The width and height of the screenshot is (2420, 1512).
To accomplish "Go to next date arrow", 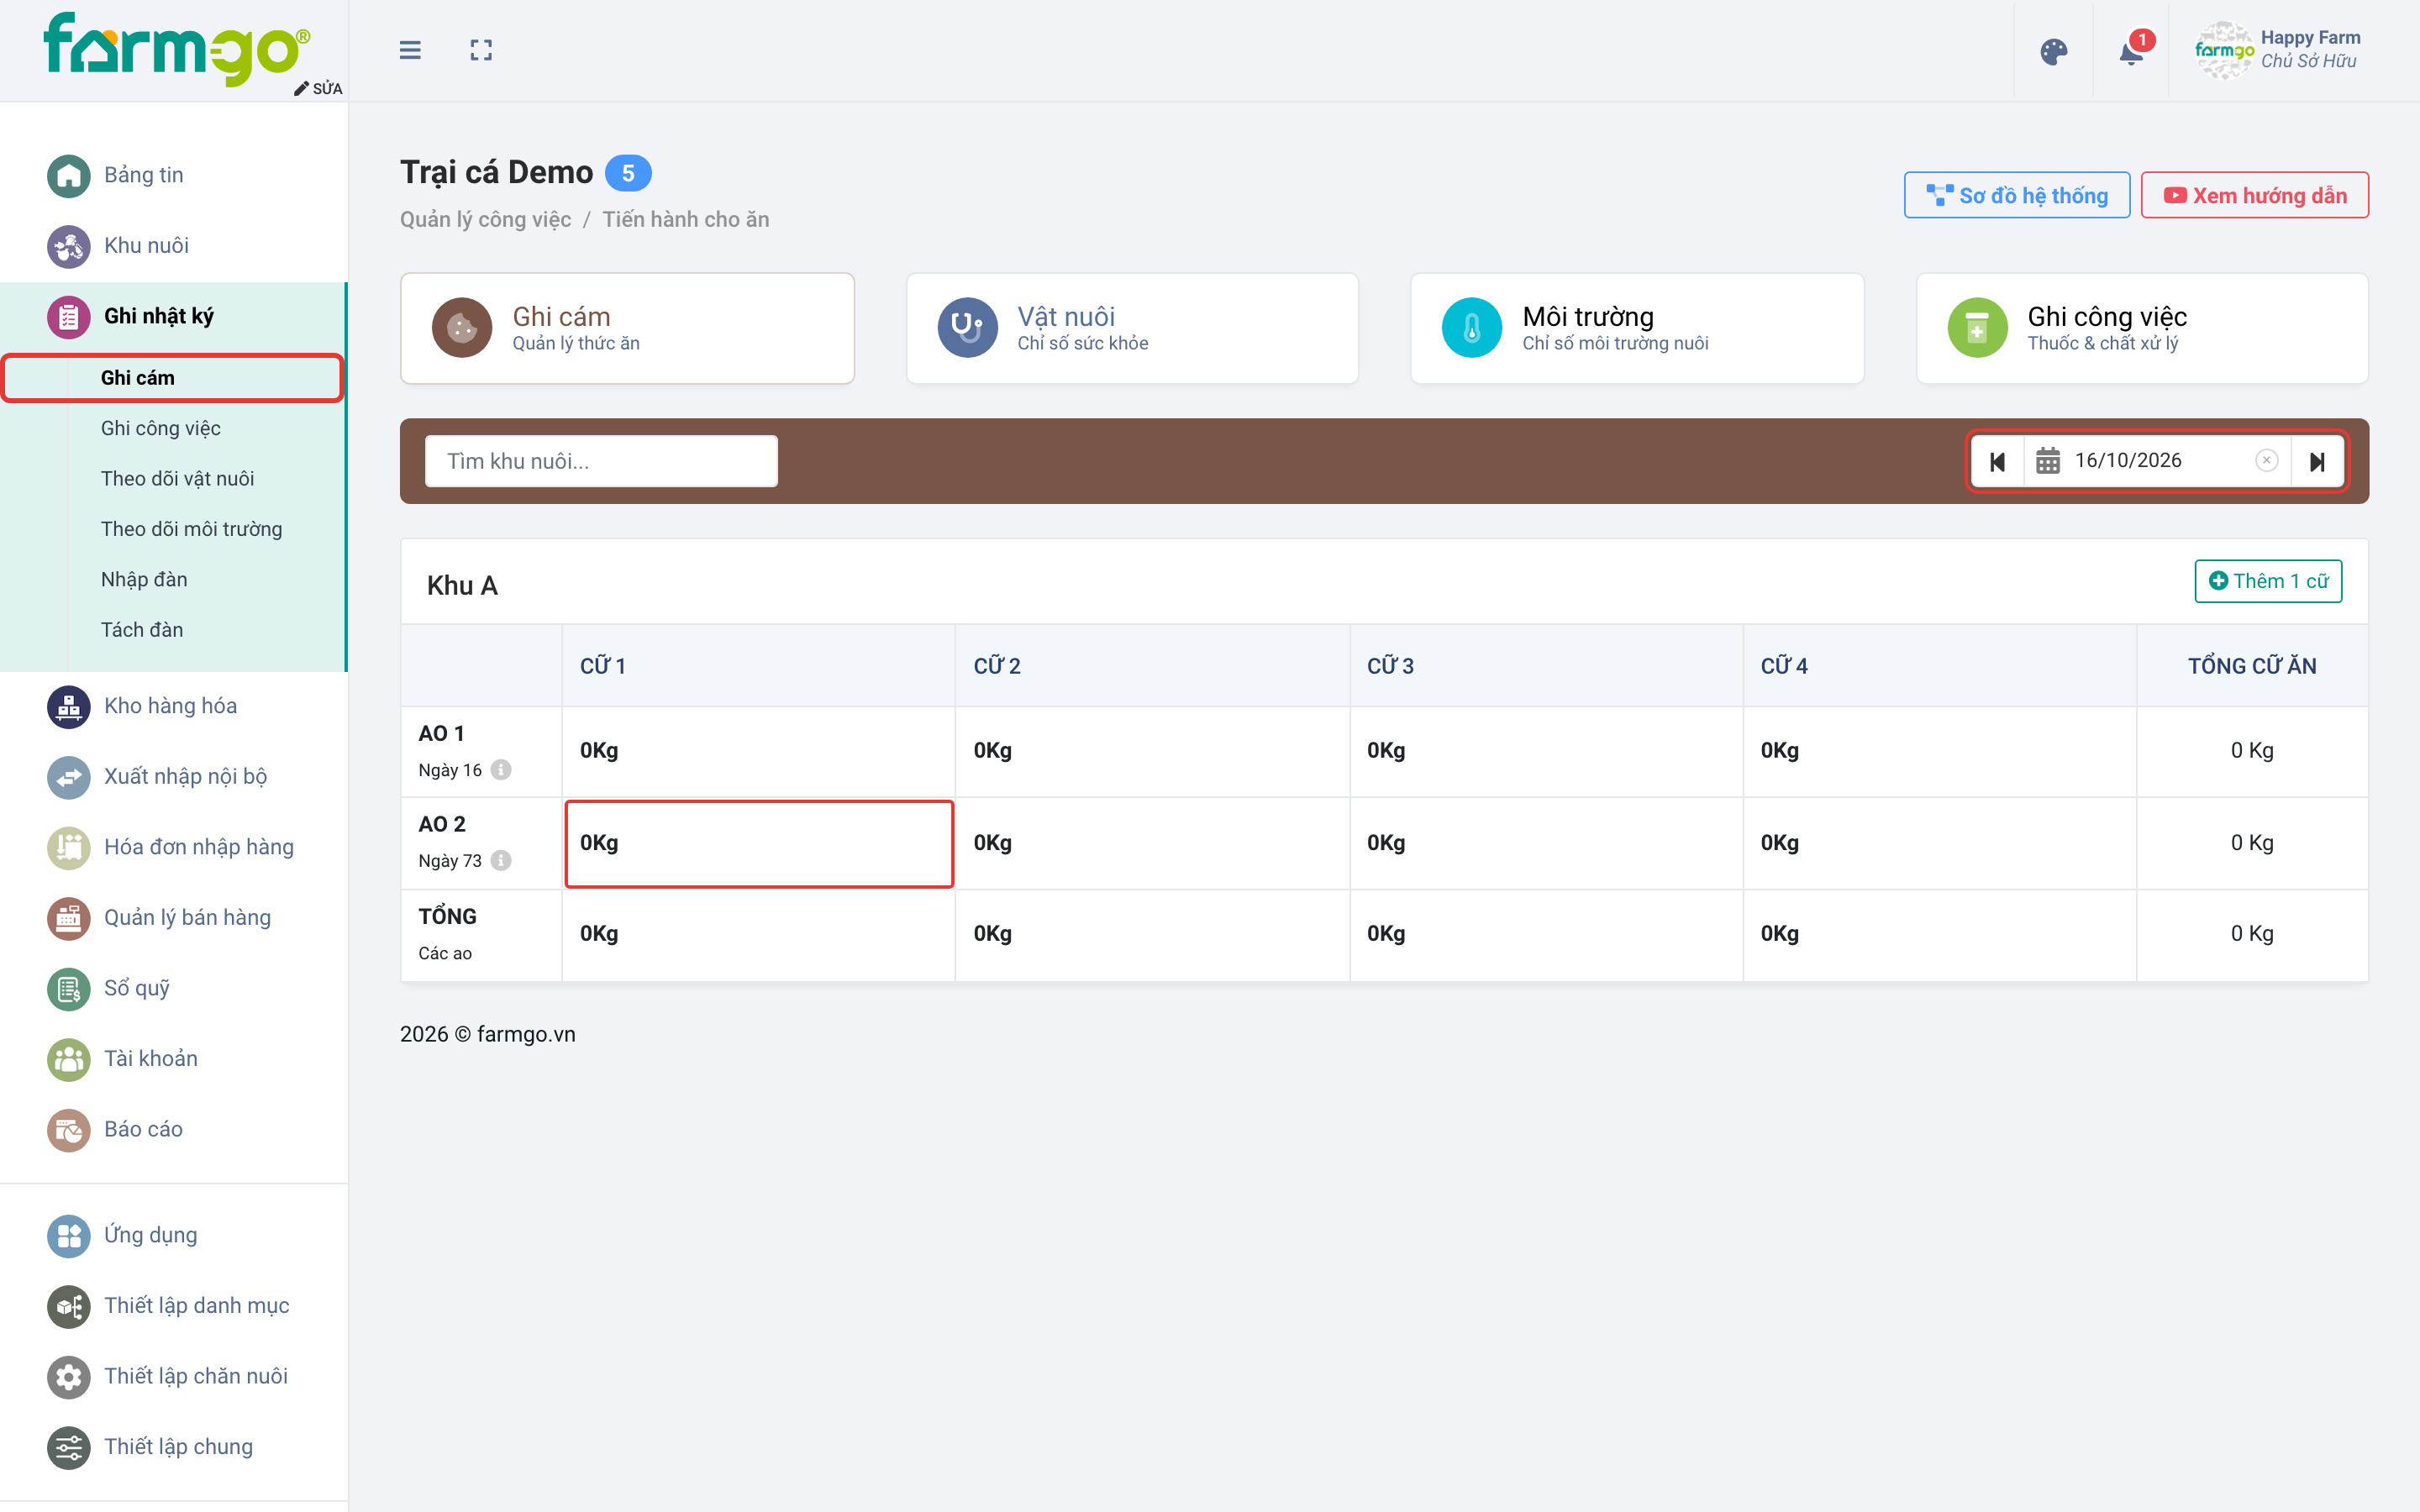I will pos(2317,461).
